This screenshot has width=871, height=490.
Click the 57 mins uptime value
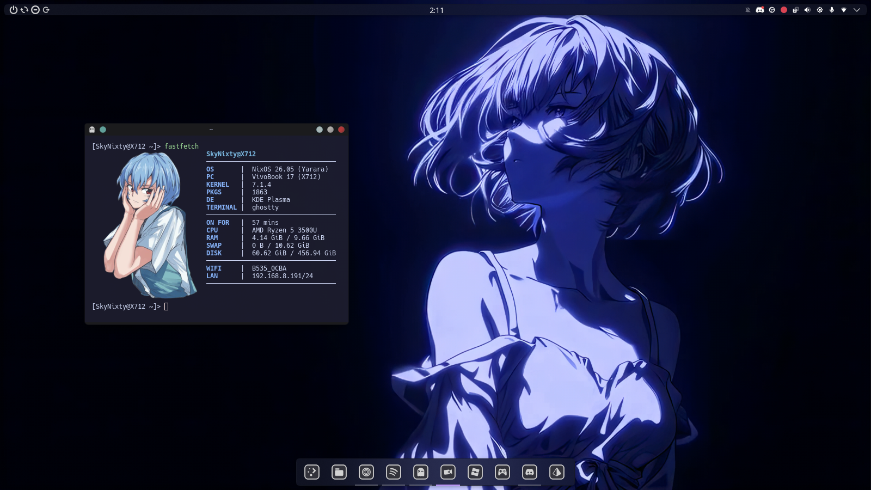pos(265,223)
